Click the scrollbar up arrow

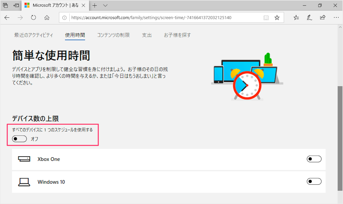340,27
